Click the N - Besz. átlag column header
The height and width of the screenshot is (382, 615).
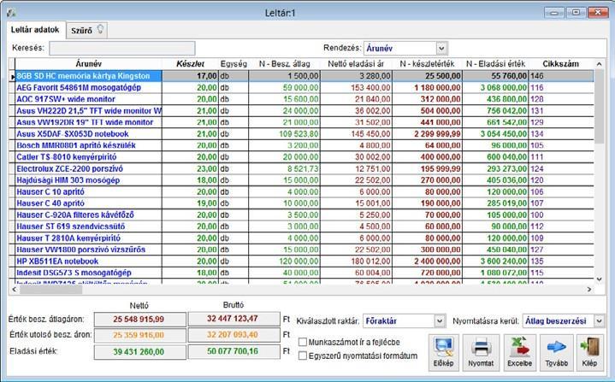point(284,64)
